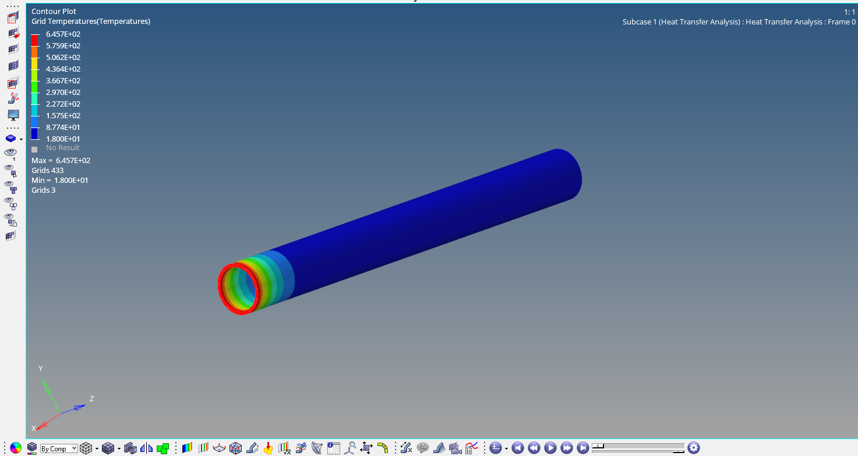Open the Query results magnifier icon

[x=350, y=448]
